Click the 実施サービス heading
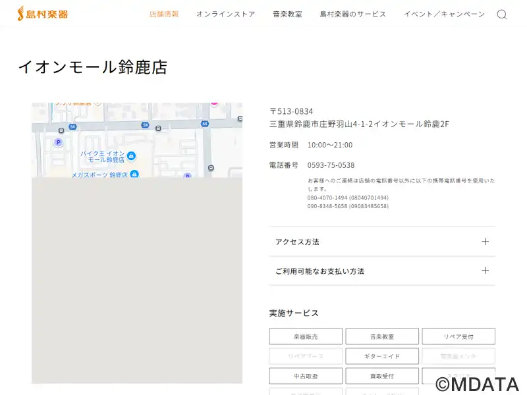 click(x=294, y=313)
